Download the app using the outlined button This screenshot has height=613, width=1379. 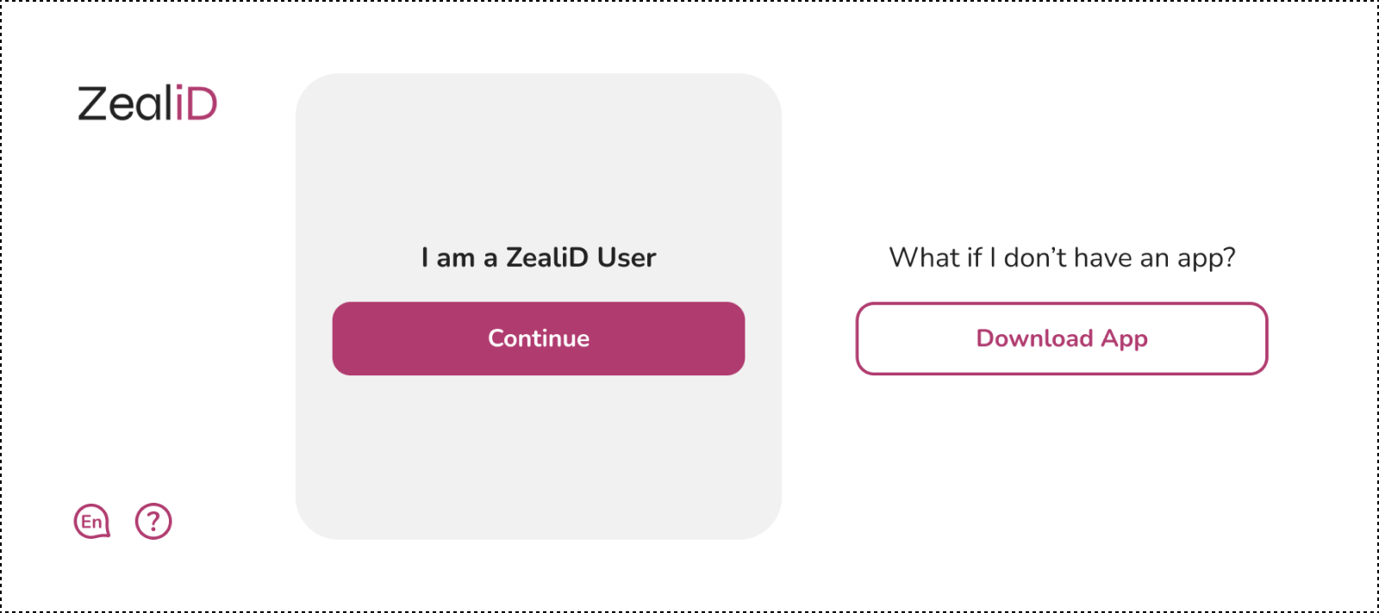click(1061, 338)
